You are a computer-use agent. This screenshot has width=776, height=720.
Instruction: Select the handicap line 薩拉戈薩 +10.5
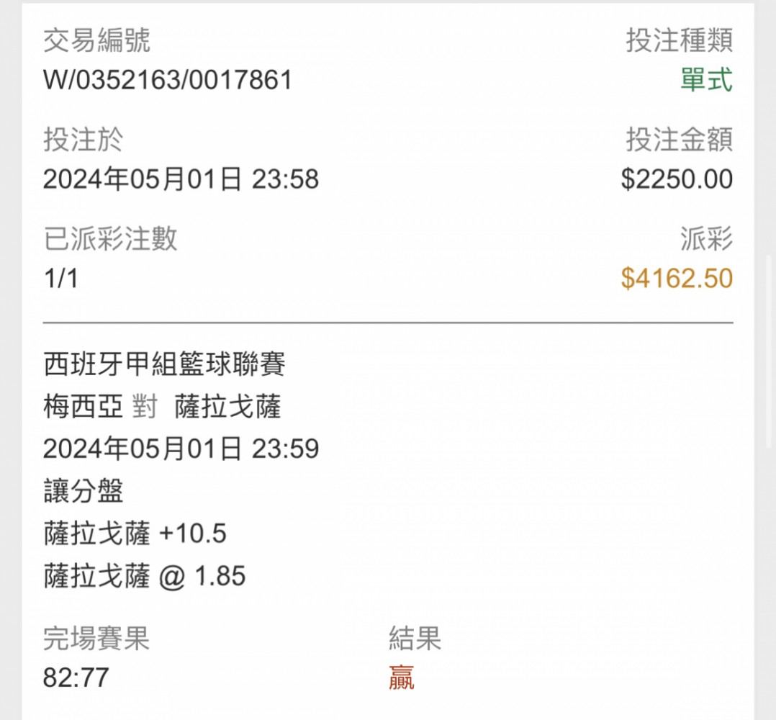point(135,534)
